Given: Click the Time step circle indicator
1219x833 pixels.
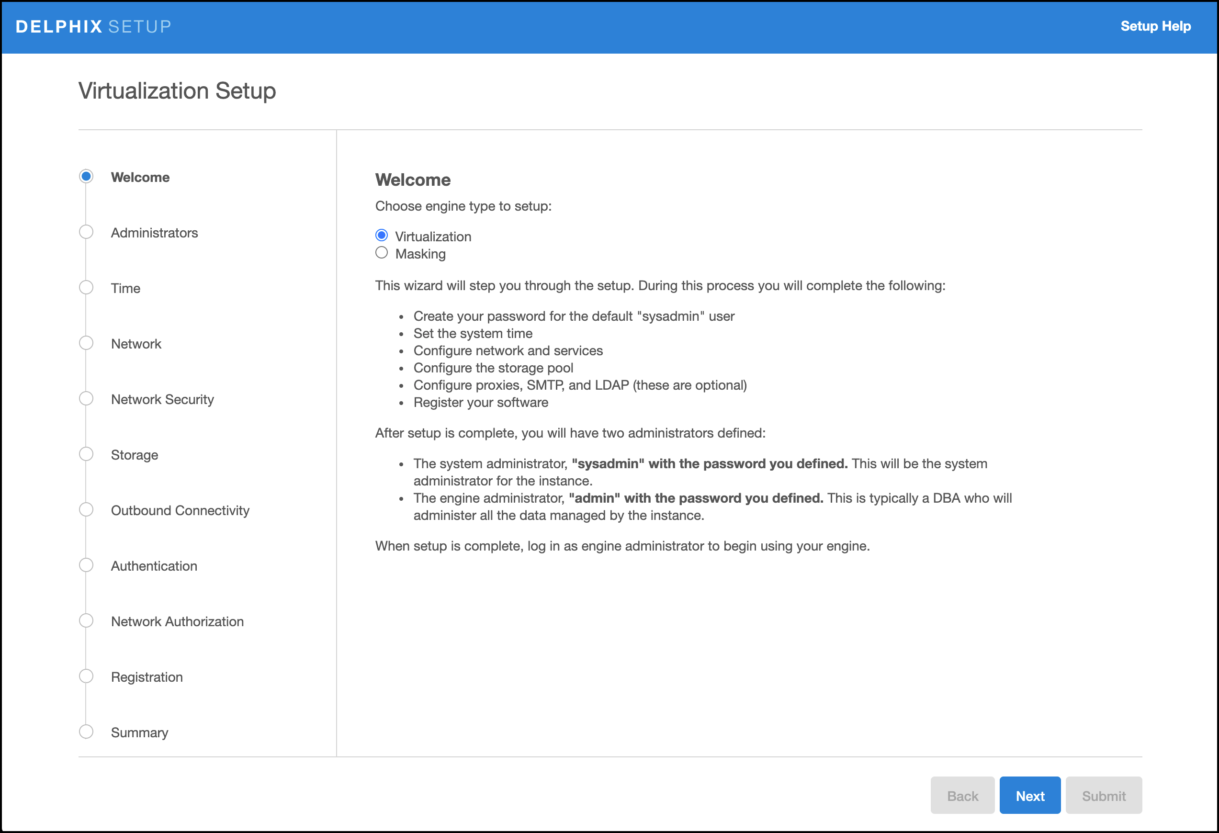Looking at the screenshot, I should [86, 287].
